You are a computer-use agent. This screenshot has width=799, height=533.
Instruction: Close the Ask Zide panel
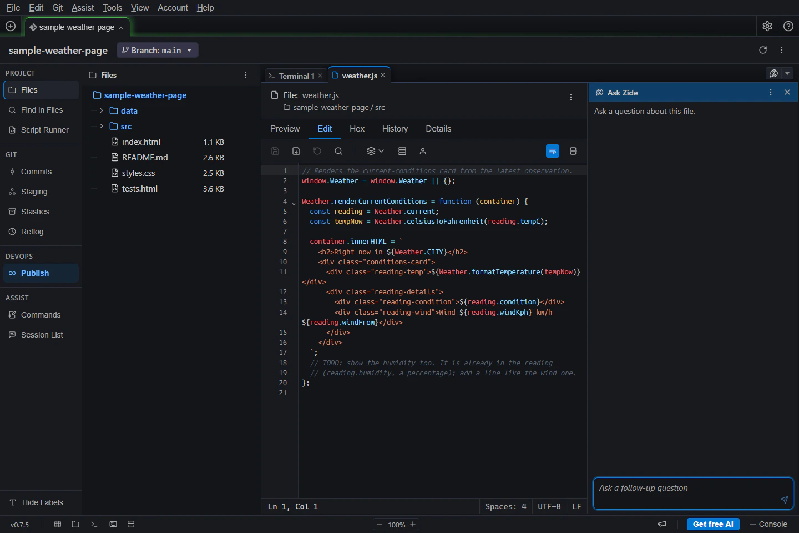pyautogui.click(x=787, y=92)
